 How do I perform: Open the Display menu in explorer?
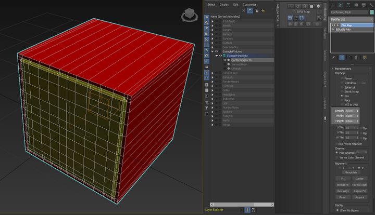click(x=224, y=5)
